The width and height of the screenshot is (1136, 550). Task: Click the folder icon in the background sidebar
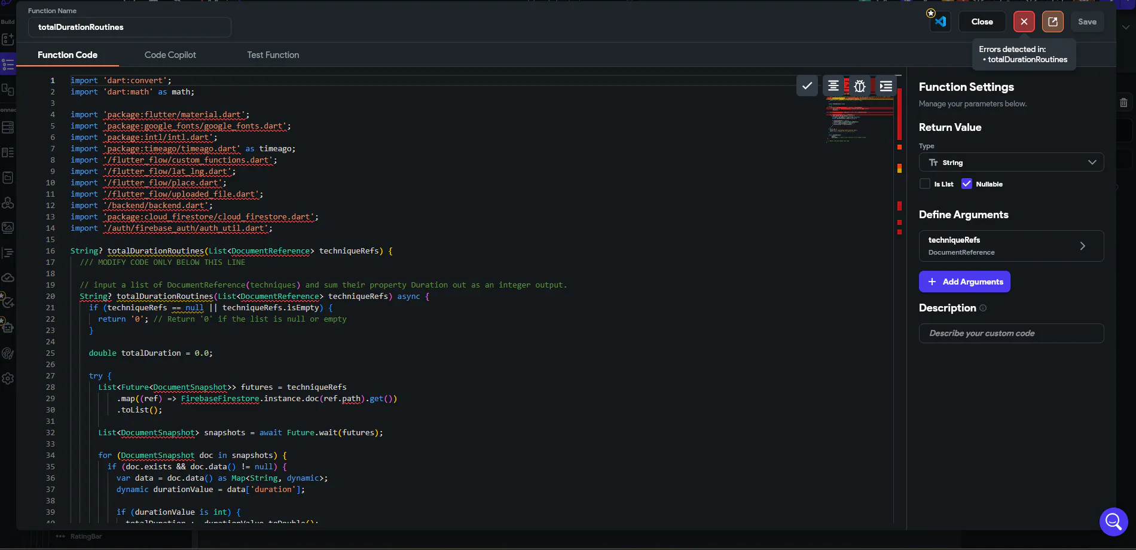(8, 178)
